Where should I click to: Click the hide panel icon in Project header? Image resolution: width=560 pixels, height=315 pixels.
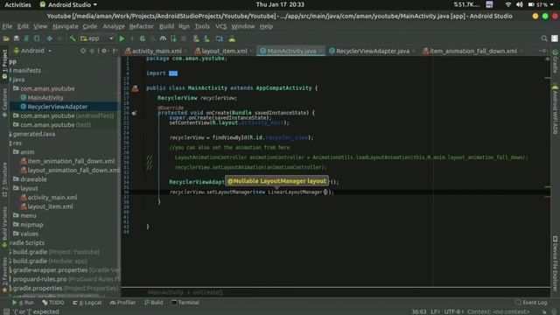coord(115,51)
